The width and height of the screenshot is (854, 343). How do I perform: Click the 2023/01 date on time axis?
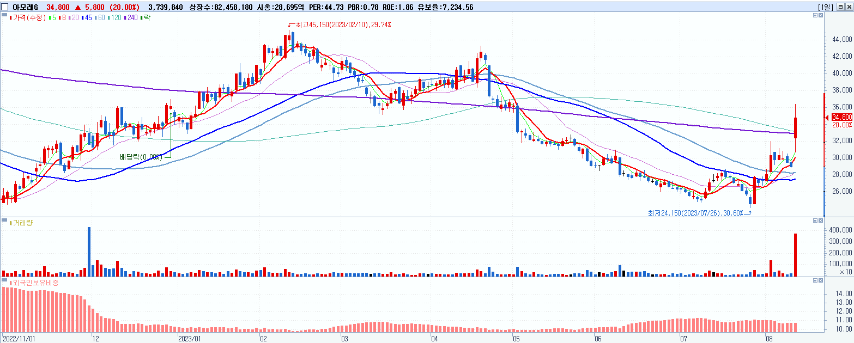pos(190,338)
